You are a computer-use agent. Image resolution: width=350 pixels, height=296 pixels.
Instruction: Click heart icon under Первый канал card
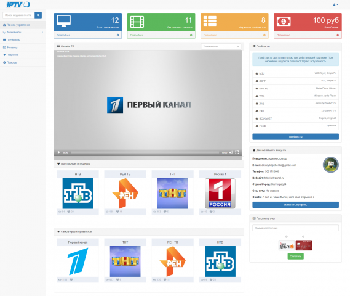pyautogui.click(x=71, y=279)
